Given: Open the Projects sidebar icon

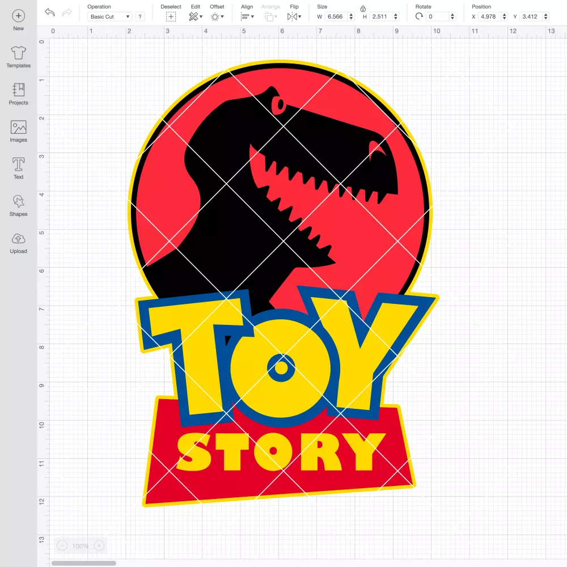Looking at the screenshot, I should point(19,90).
